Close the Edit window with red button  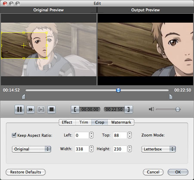pos(5,3)
